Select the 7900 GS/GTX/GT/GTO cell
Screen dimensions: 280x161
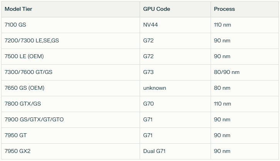(x=34, y=119)
